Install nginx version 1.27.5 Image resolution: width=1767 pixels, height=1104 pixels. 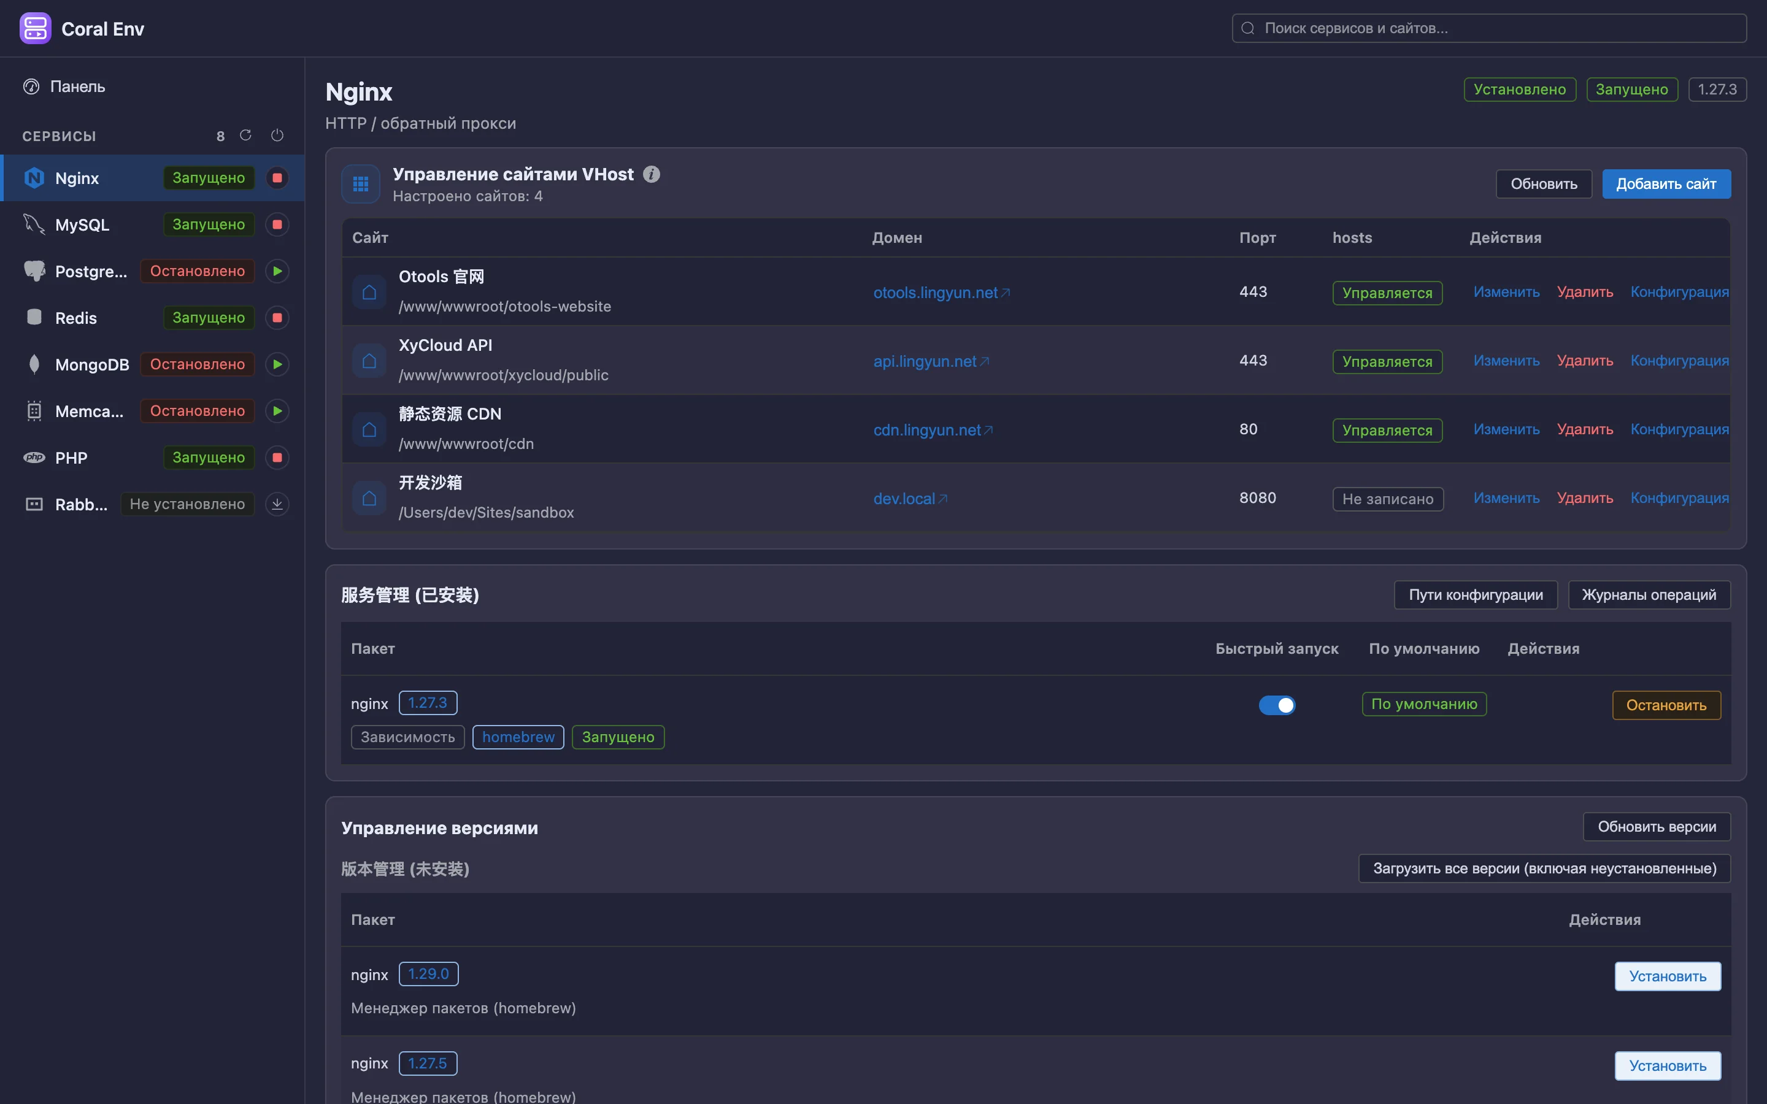1668,1066
